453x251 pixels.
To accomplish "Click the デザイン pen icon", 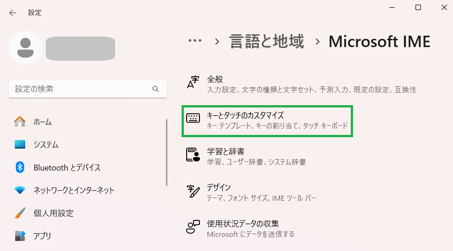I will (x=193, y=192).
